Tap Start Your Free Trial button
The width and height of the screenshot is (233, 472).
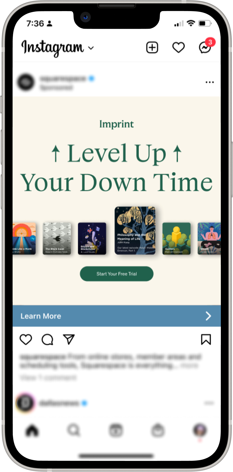coord(117,274)
